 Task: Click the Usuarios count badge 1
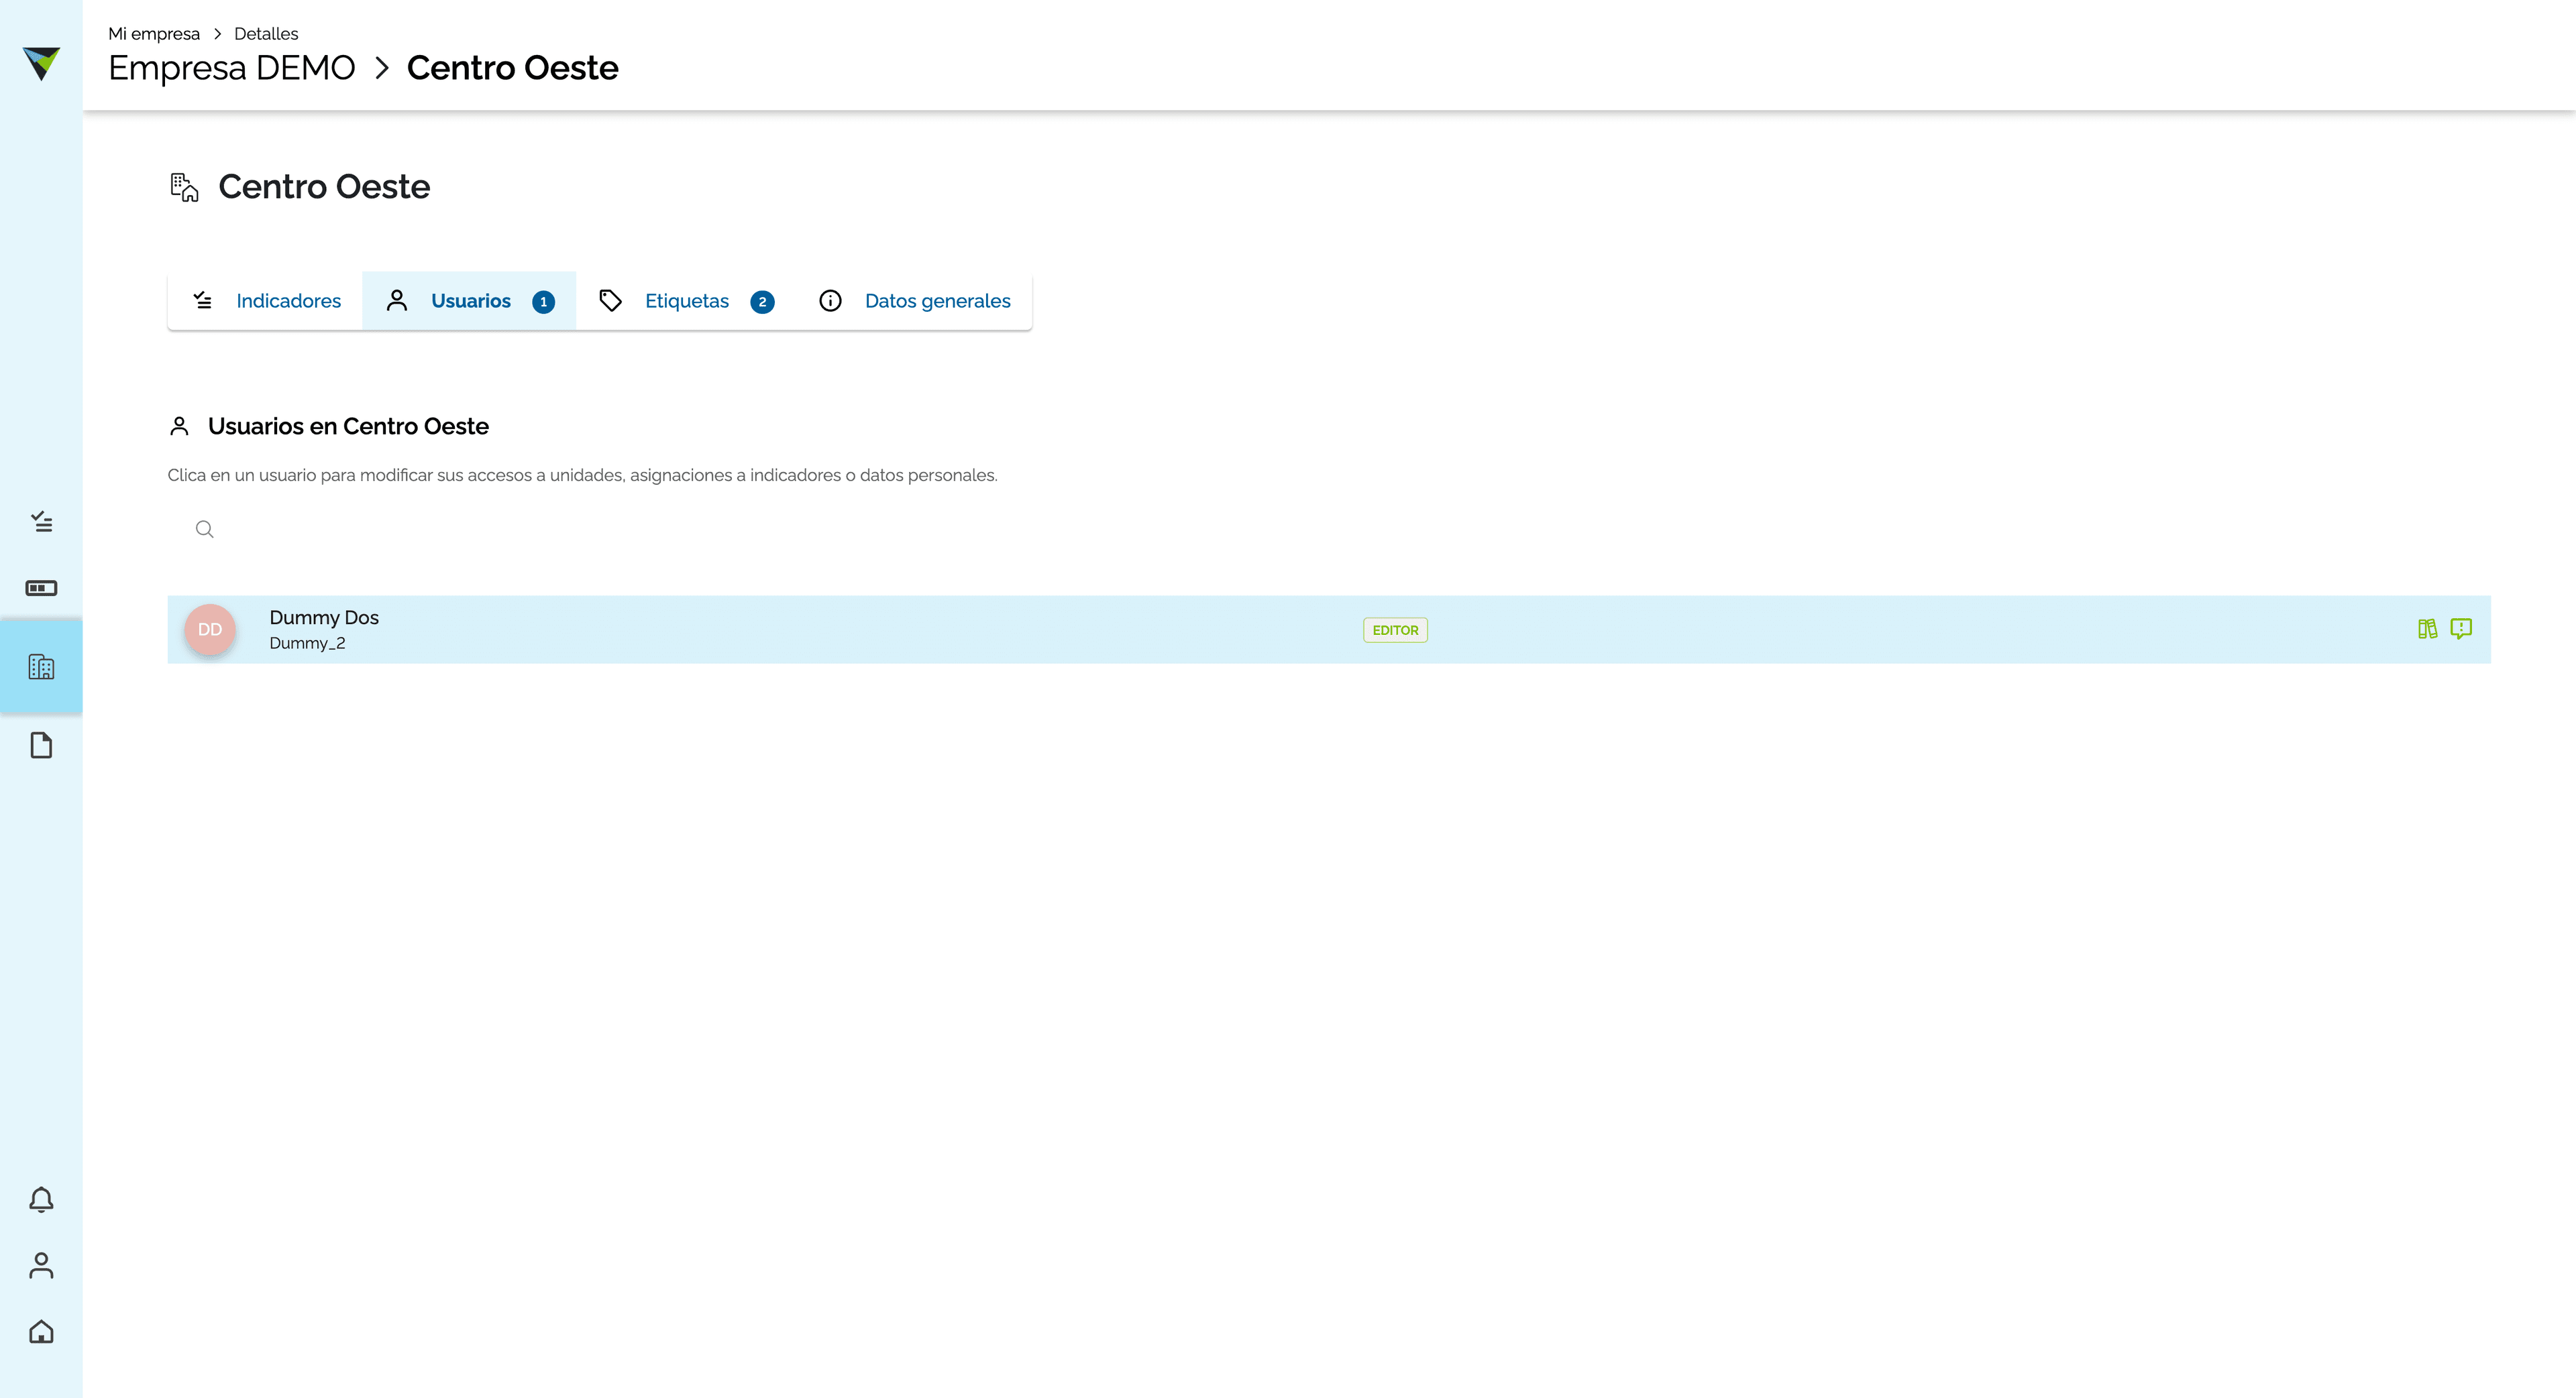(543, 302)
